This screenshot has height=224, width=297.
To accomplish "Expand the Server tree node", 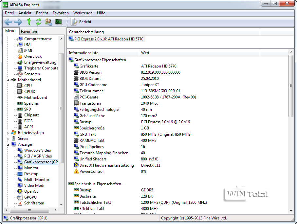I will tap(8, 139).
